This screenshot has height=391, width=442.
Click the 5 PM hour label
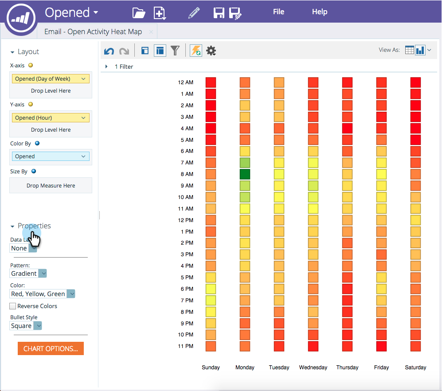point(187,278)
